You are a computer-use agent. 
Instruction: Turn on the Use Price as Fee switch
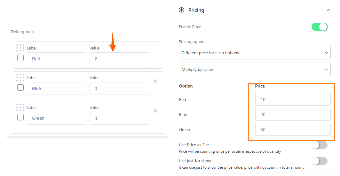[320, 145]
